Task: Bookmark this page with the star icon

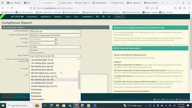Action: [x=157, y=8]
